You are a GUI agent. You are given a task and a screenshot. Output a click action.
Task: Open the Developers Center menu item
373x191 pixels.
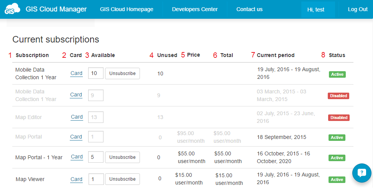(x=195, y=9)
